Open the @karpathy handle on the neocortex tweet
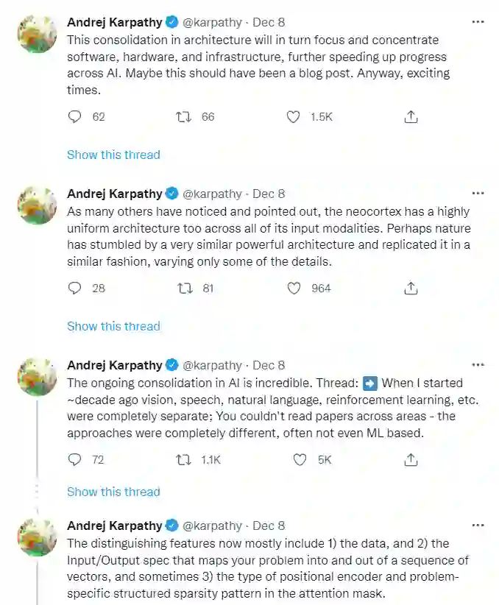 (x=212, y=194)
